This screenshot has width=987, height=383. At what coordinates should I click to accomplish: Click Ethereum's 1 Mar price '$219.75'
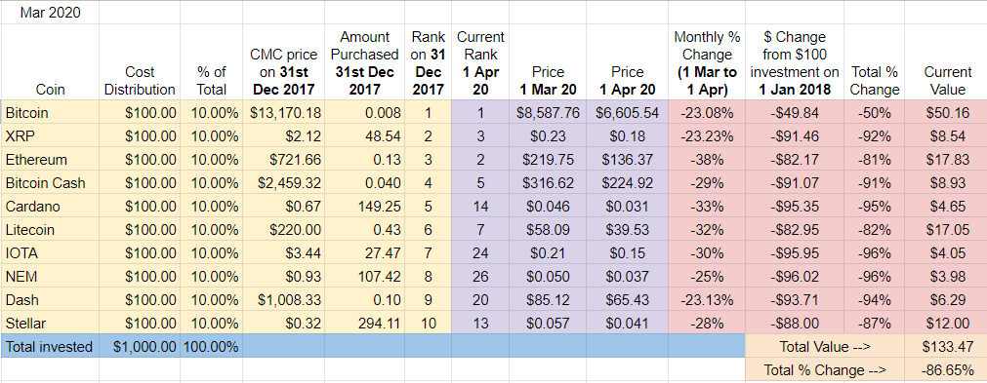[x=548, y=160]
